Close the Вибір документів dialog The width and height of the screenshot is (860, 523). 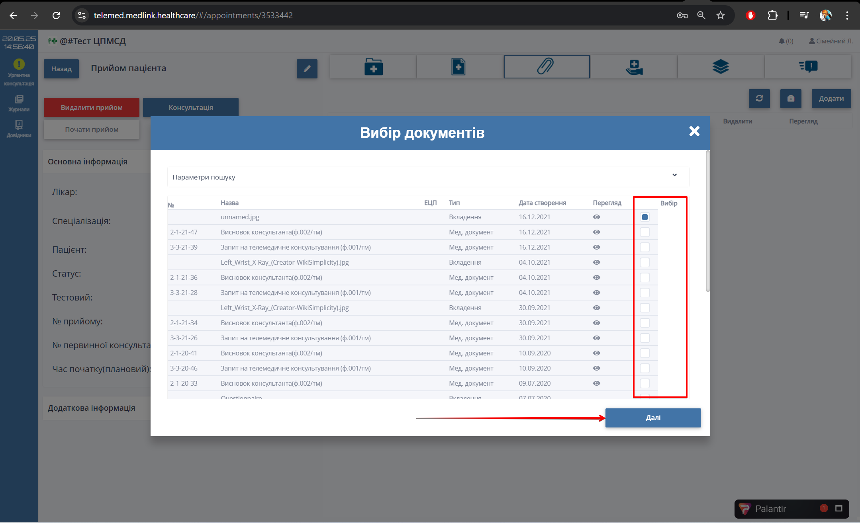coord(694,131)
